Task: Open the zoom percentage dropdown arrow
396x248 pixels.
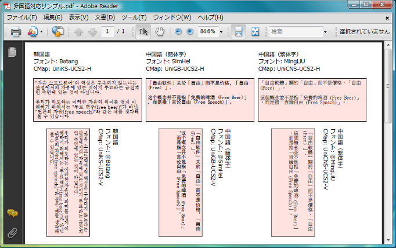Action: (221, 32)
